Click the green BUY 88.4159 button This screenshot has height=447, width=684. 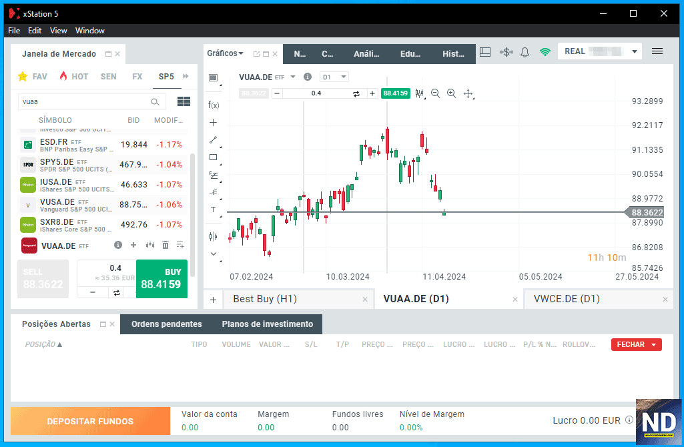(162, 279)
